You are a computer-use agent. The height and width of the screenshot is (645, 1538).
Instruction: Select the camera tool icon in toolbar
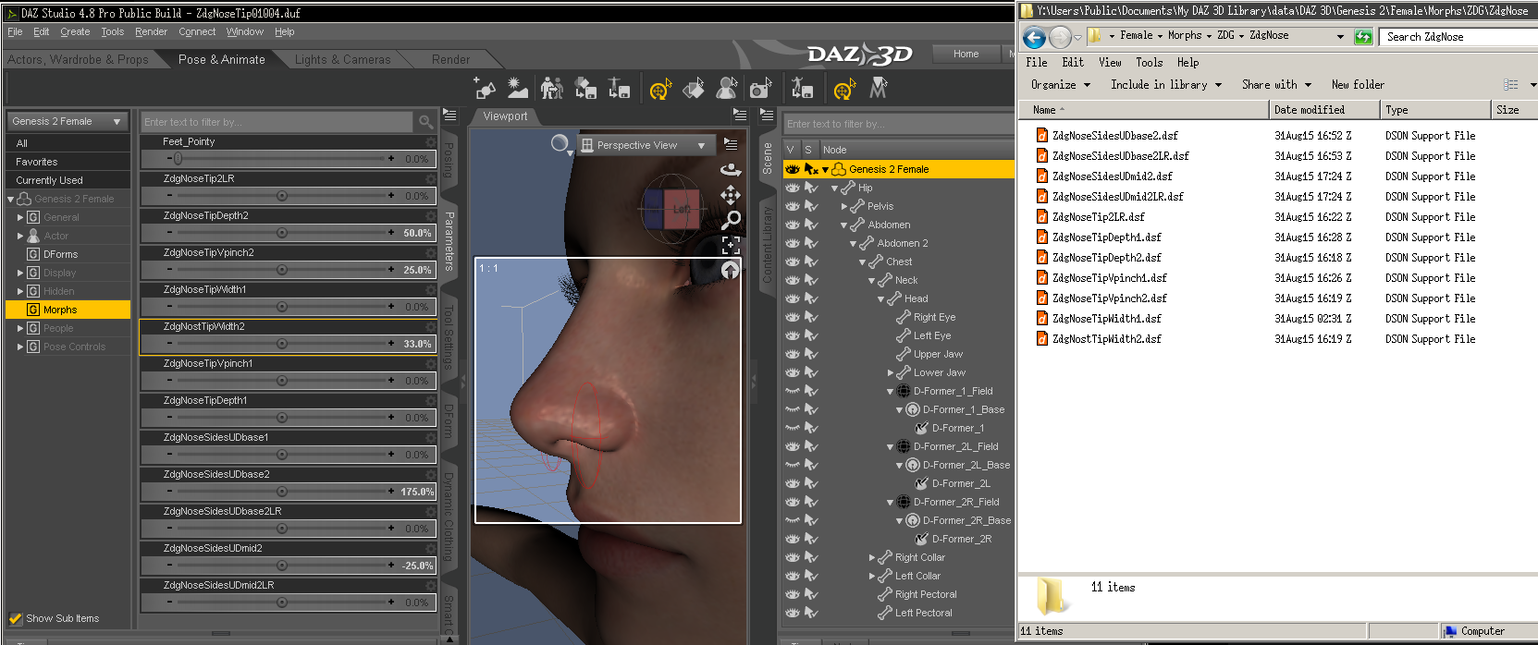(x=761, y=88)
